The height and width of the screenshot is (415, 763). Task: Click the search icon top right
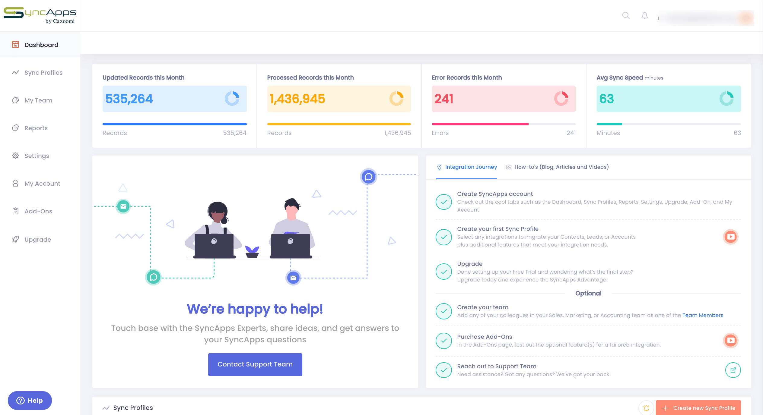tap(625, 15)
